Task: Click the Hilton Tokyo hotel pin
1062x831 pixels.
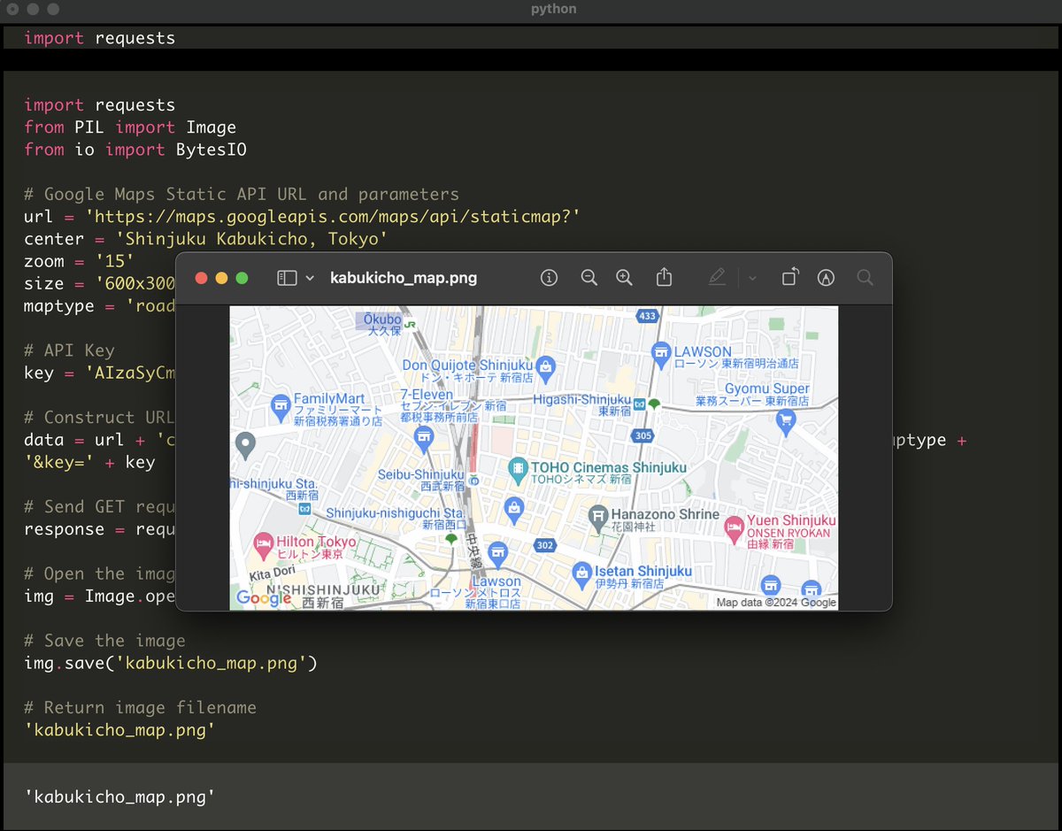Action: tap(262, 544)
